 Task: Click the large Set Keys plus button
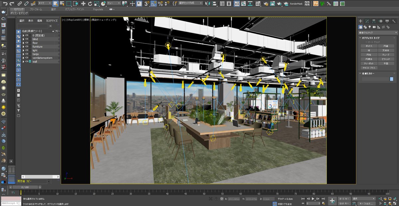[332, 201]
